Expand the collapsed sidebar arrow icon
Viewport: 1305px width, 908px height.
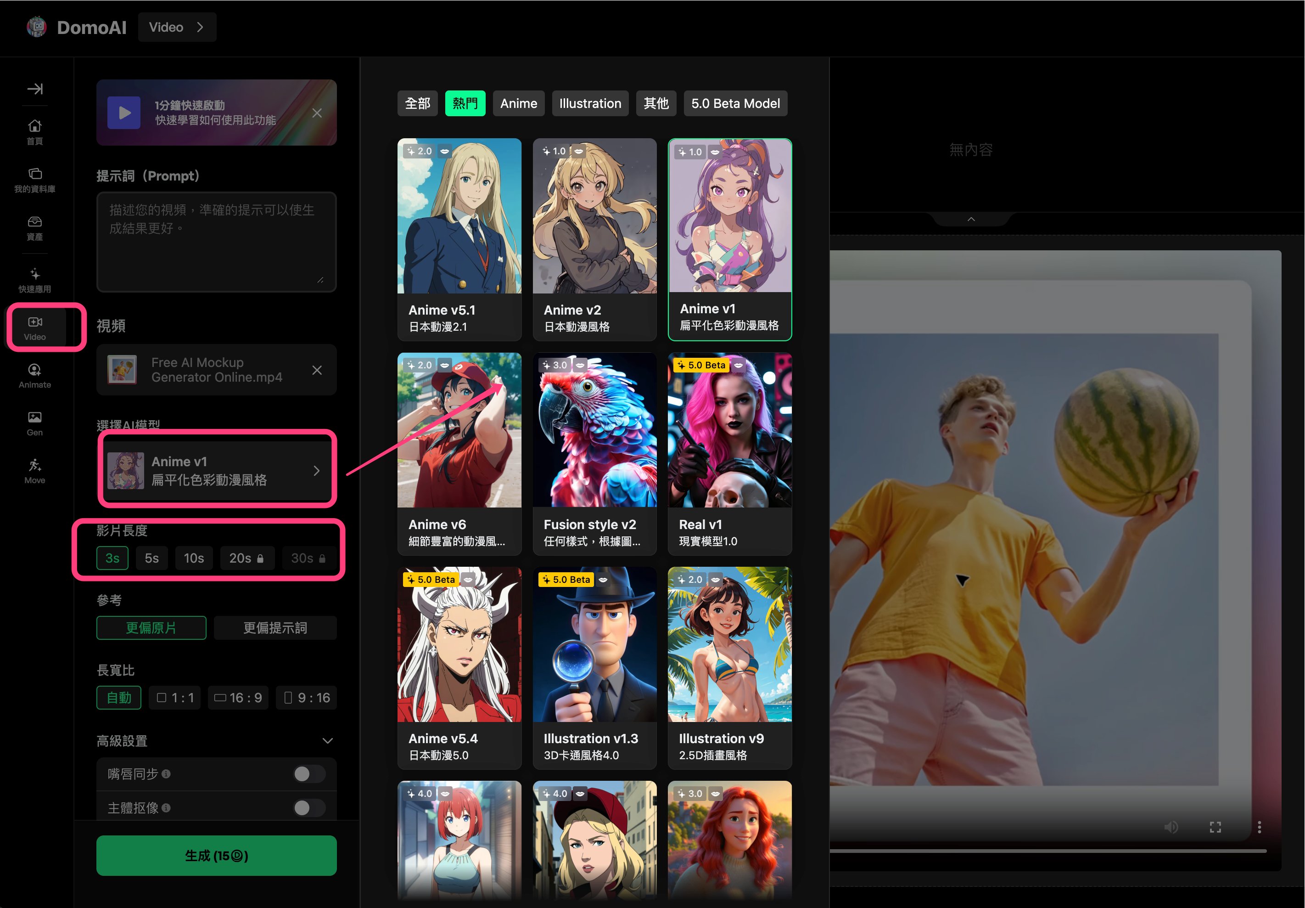(x=35, y=89)
